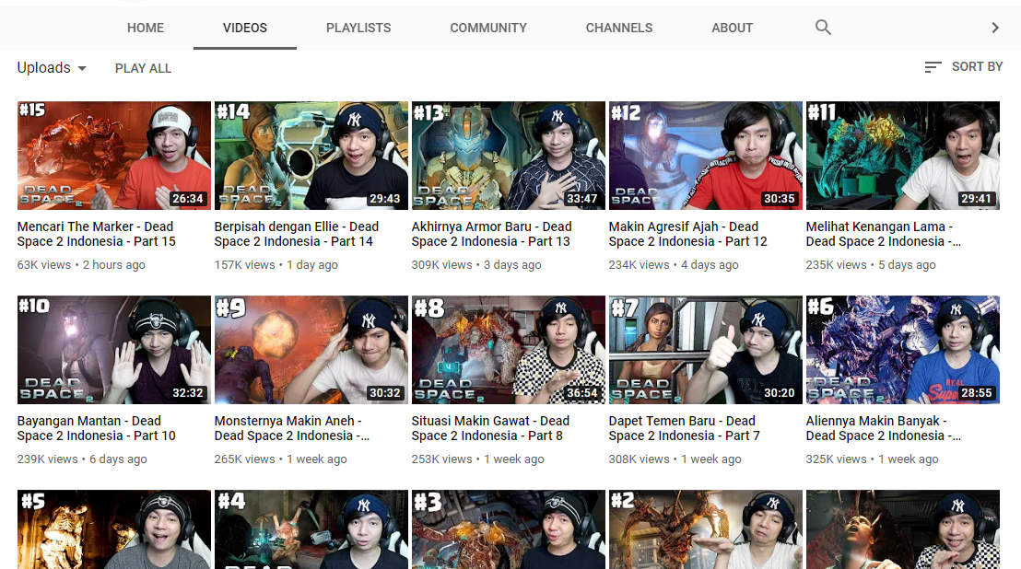Open title 'Situasi Makin Gawat' Part 8
This screenshot has width=1021, height=569.
(x=490, y=428)
